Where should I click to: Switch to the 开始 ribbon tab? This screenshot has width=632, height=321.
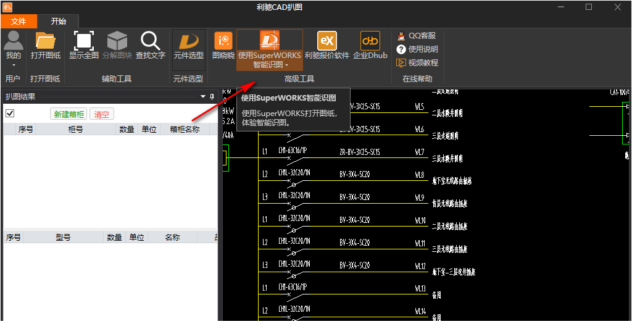pyautogui.click(x=59, y=22)
